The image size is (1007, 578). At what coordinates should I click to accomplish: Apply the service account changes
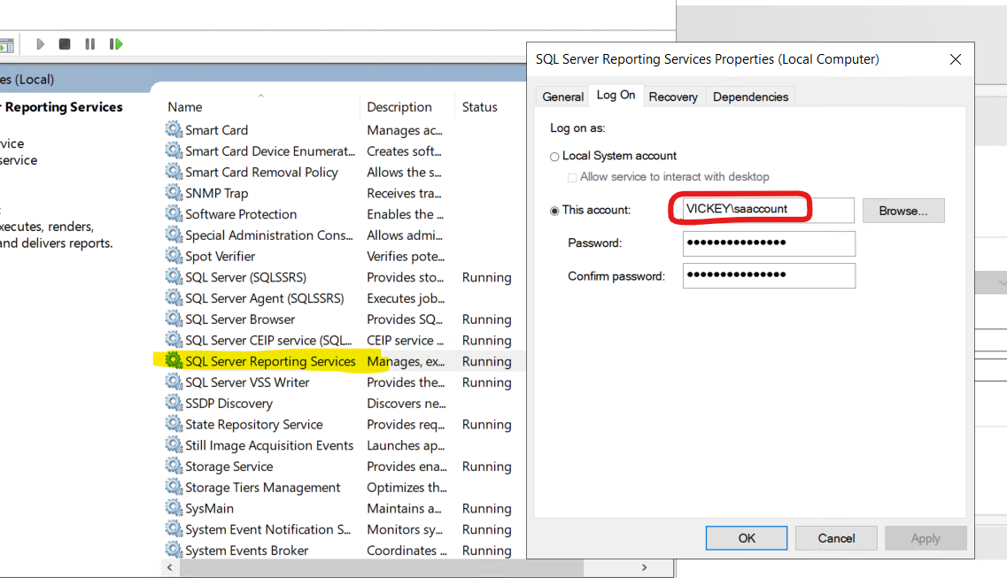(x=926, y=537)
